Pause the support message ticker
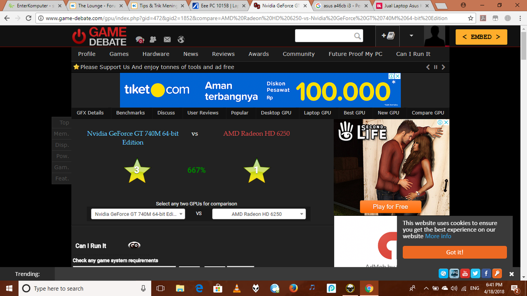 click(436, 67)
